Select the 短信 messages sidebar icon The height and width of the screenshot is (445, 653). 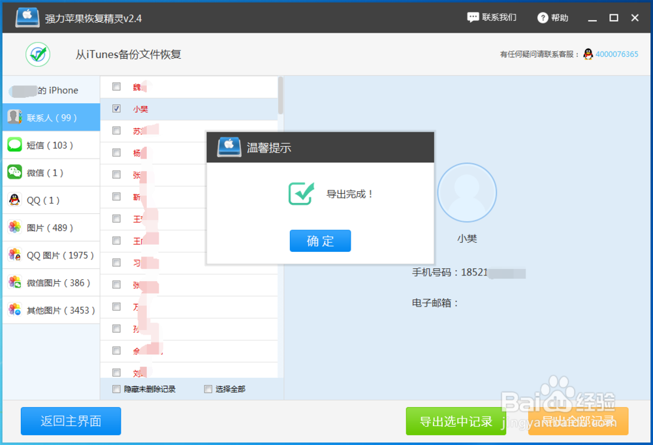(14, 145)
